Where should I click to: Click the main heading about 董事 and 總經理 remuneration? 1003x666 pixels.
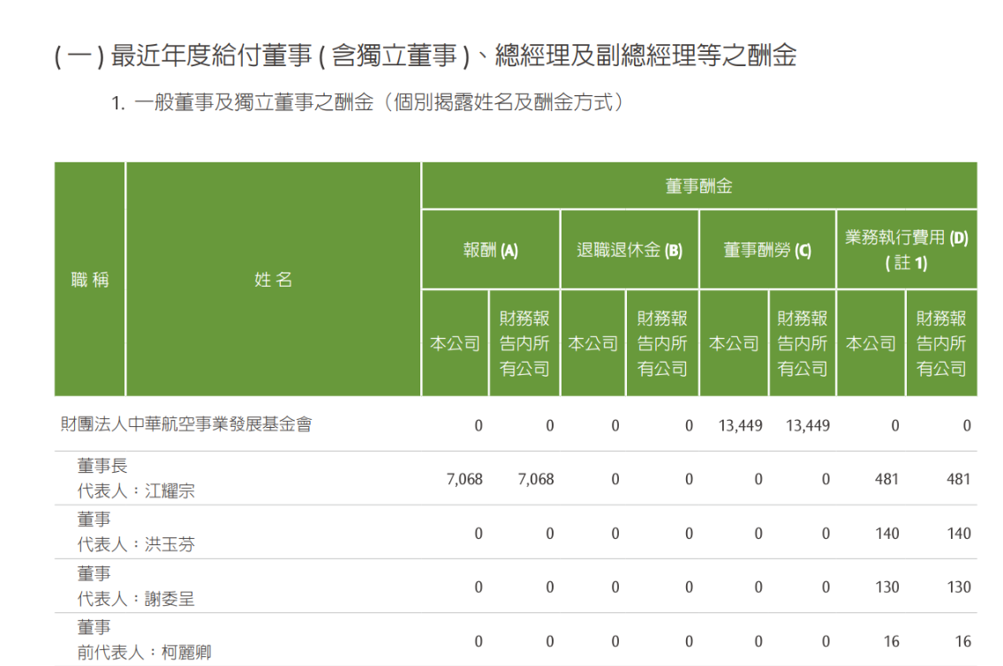426,56
